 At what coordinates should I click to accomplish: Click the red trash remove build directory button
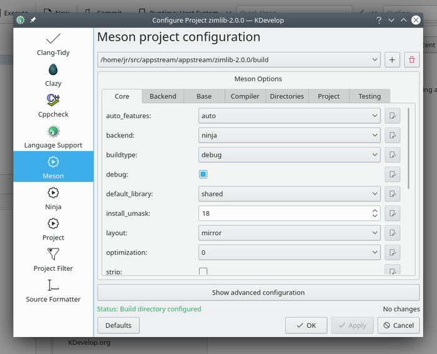coord(411,60)
